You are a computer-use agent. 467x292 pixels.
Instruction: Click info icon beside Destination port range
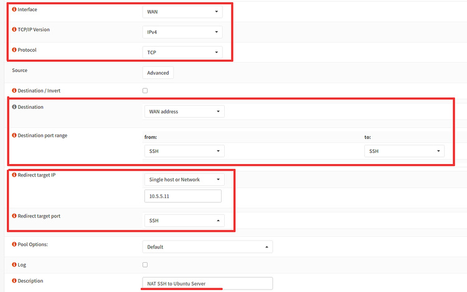[x=14, y=135]
